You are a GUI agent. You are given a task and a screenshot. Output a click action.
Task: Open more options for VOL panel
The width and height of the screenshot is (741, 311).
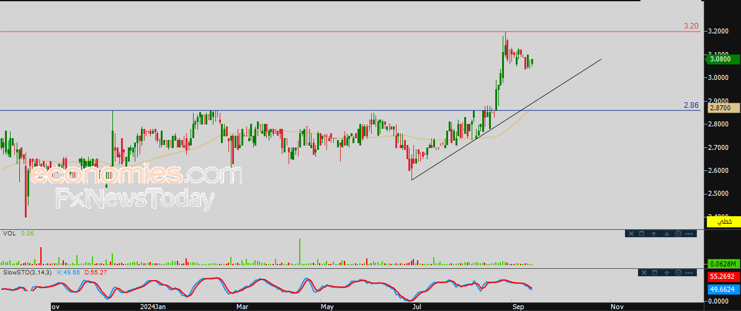coord(689,234)
